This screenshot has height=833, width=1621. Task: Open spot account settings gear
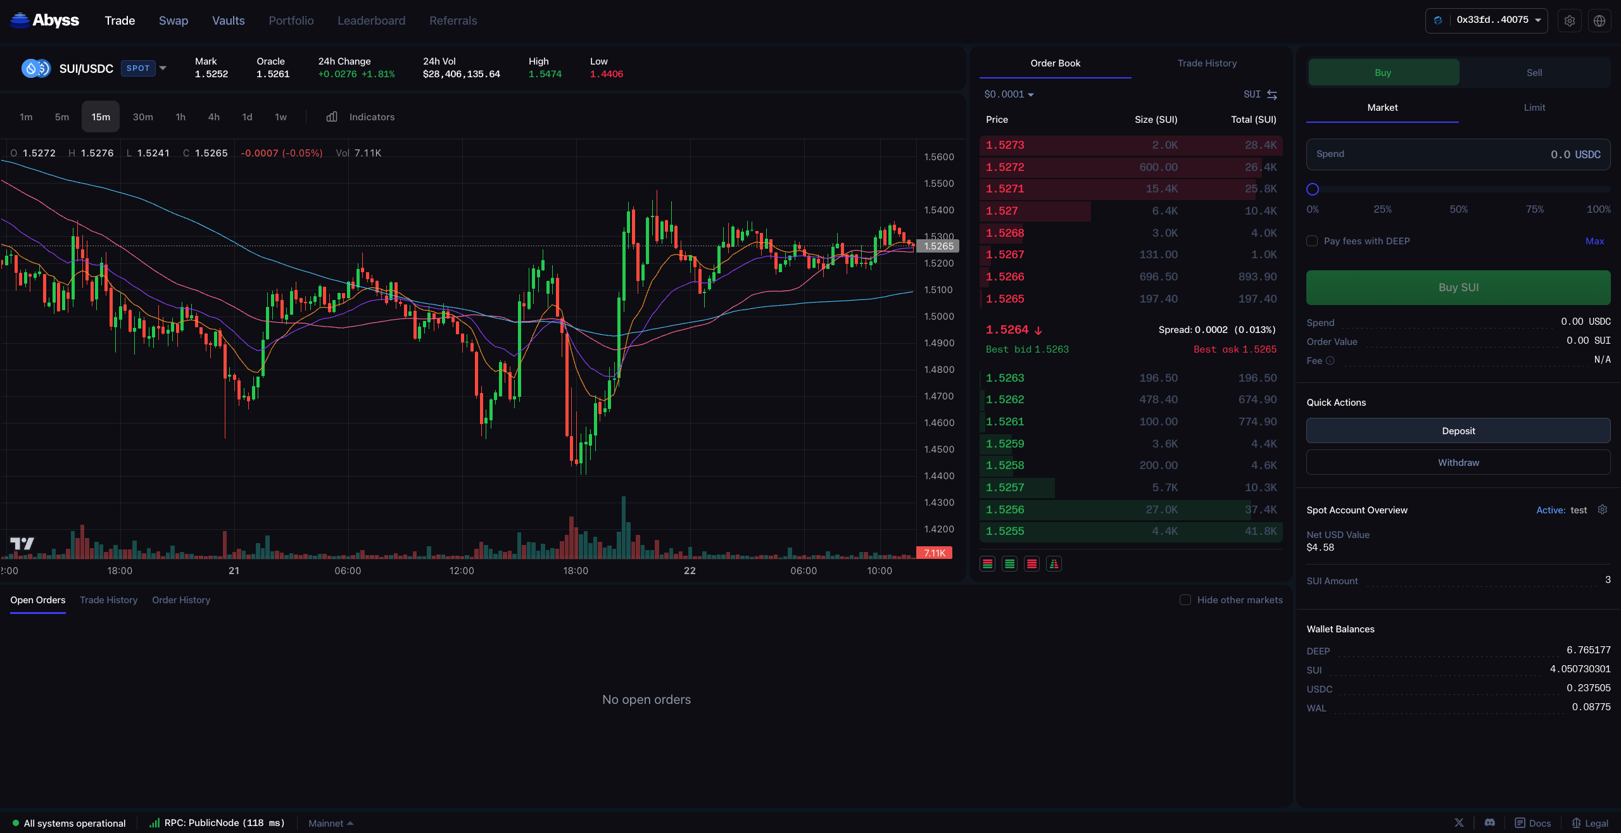point(1603,510)
